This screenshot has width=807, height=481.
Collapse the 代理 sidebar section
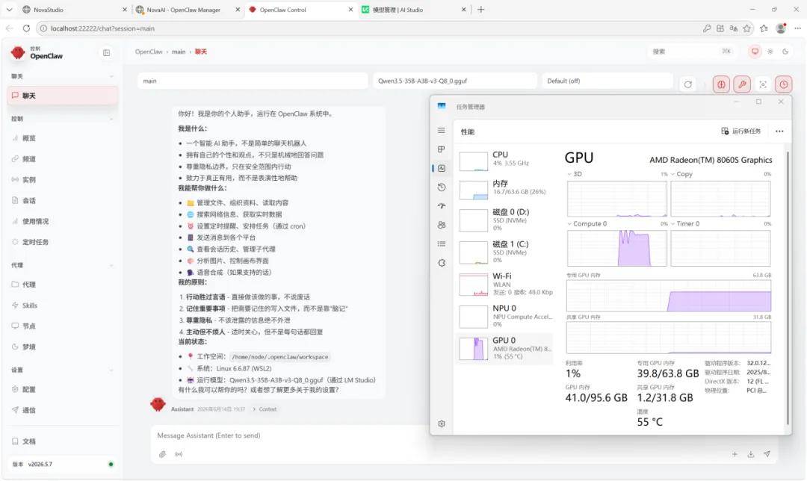pyautogui.click(x=62, y=265)
